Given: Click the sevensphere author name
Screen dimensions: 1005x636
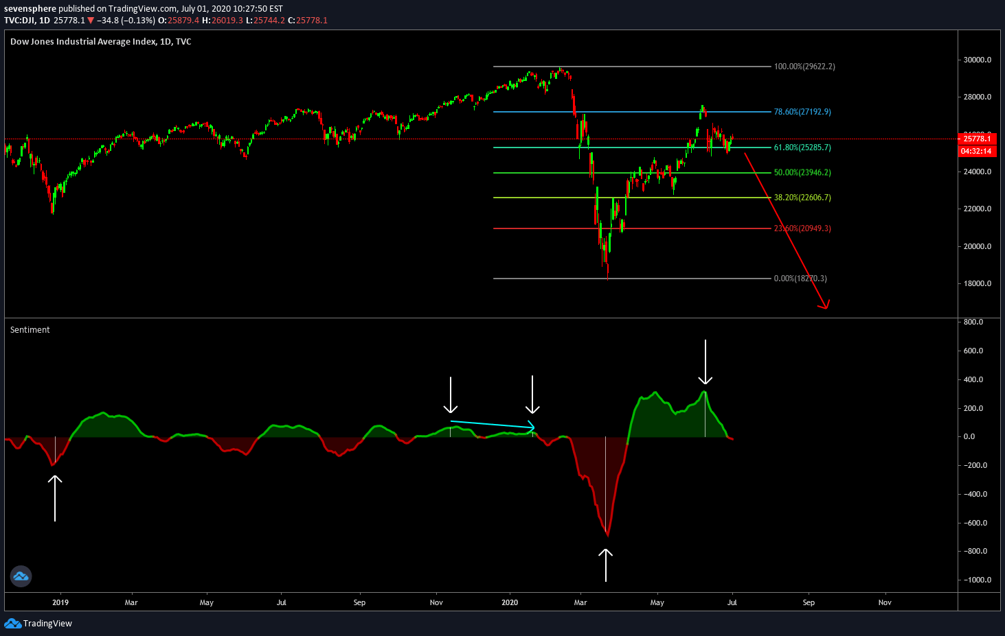Looking at the screenshot, I should pos(30,9).
